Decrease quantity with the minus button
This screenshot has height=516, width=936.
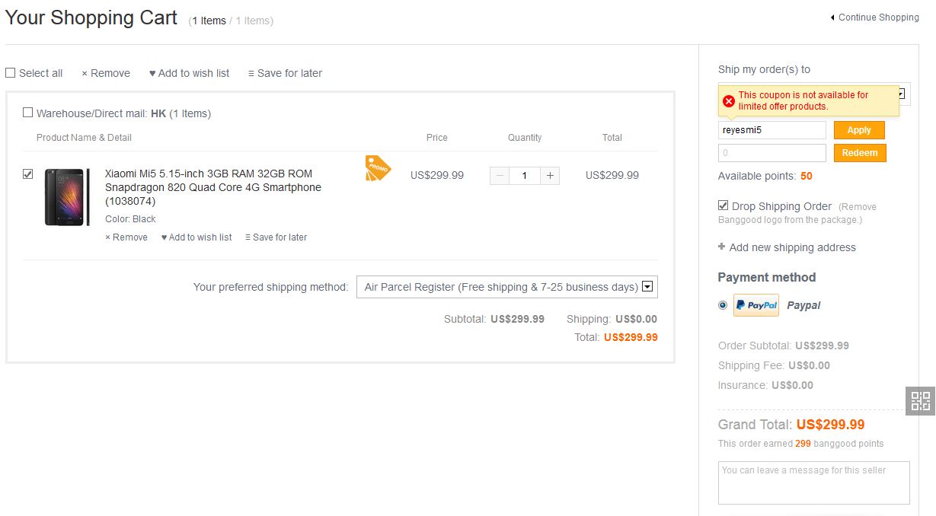click(x=500, y=176)
